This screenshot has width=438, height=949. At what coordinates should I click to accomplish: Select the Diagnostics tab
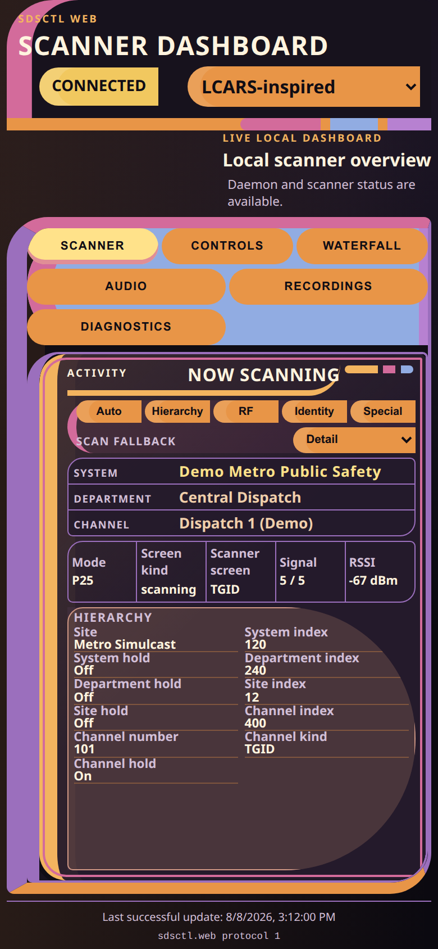pyautogui.click(x=126, y=326)
